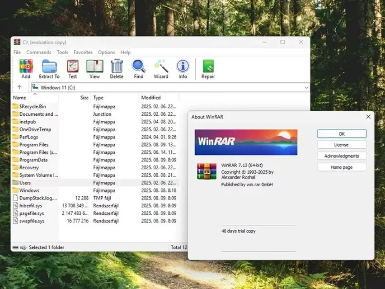Image resolution: width=385 pixels, height=289 pixels.
Task: Click the WinRAR title bar app icon
Action: (17, 42)
